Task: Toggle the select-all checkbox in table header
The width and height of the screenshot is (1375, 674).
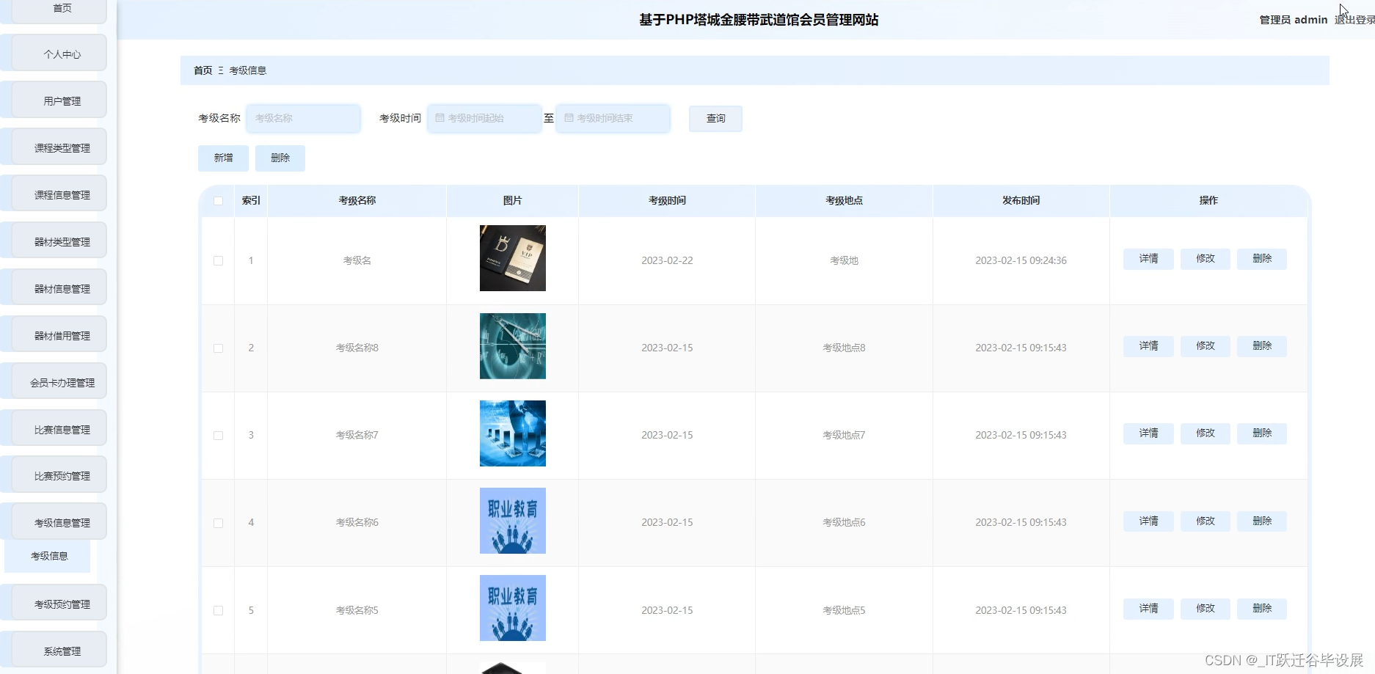Action: (x=218, y=201)
